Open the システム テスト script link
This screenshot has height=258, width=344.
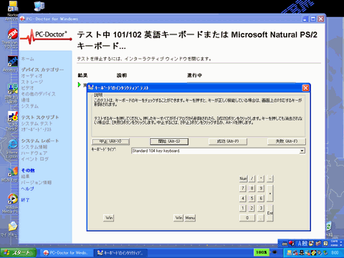37,123
